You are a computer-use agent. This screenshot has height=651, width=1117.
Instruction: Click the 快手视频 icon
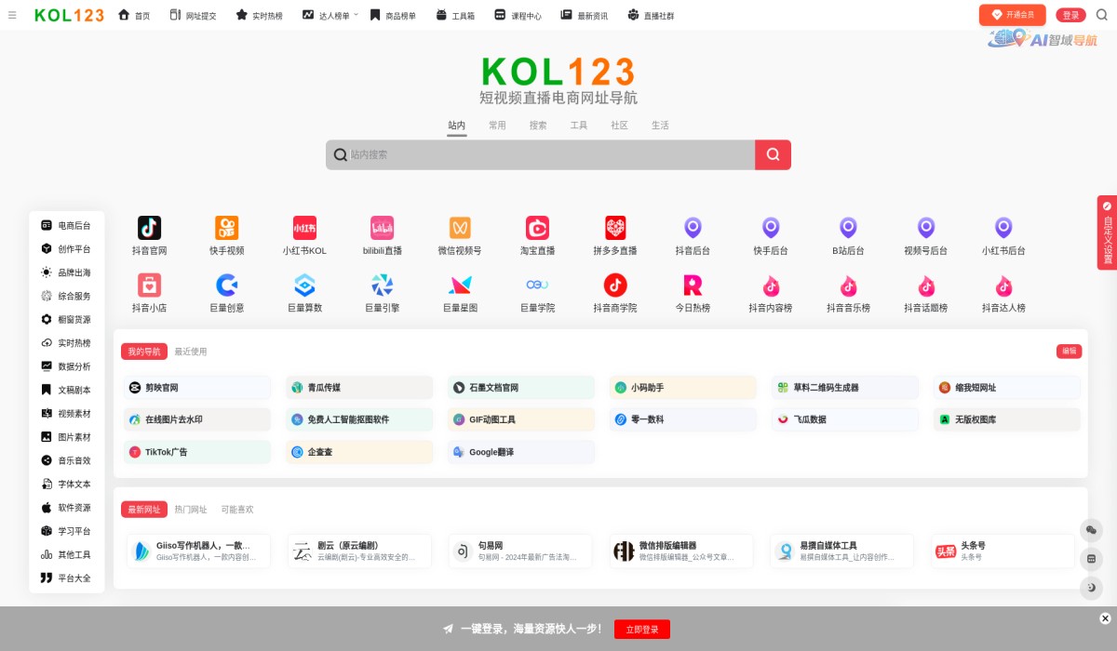(227, 235)
